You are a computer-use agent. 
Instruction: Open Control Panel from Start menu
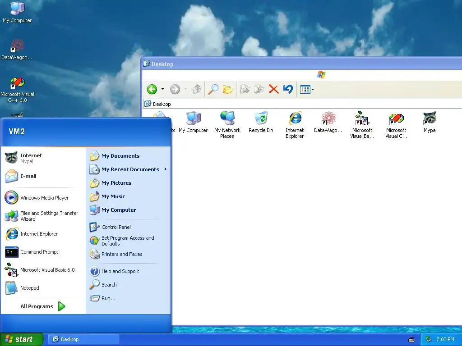(129, 227)
